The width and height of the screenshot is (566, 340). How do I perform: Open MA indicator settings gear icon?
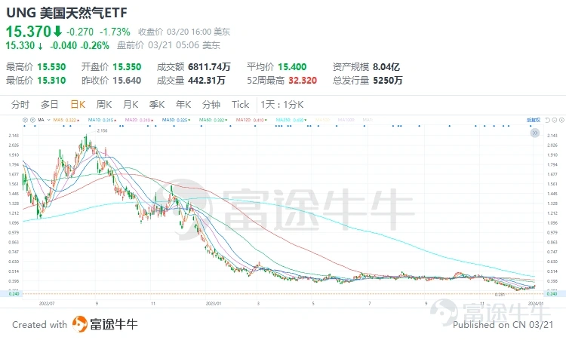(25, 120)
